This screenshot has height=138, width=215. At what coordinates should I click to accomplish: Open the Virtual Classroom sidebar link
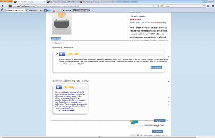[x=138, y=16]
